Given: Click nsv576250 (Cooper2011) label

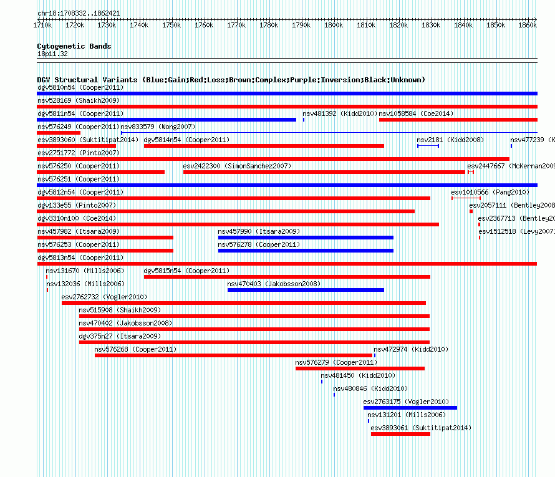Looking at the screenshot, I should (79, 166).
